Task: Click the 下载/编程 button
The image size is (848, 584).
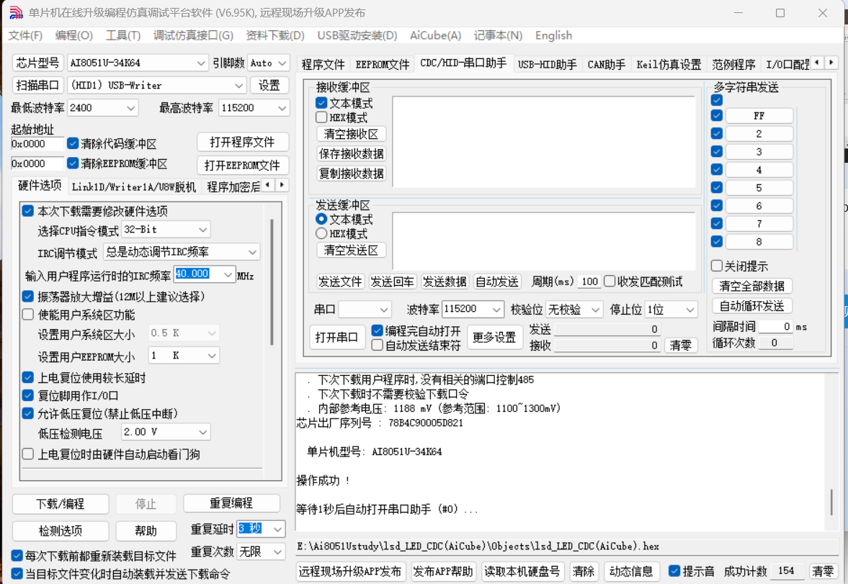Action: [x=61, y=503]
